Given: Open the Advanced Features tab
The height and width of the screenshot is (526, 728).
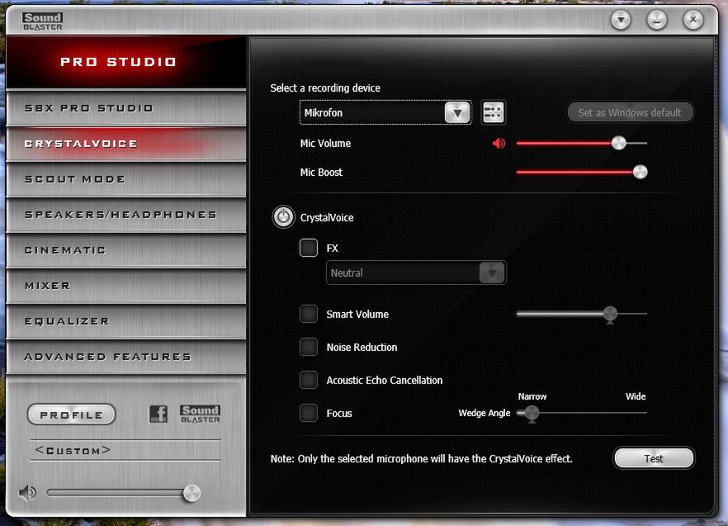Looking at the screenshot, I should pyautogui.click(x=125, y=357).
